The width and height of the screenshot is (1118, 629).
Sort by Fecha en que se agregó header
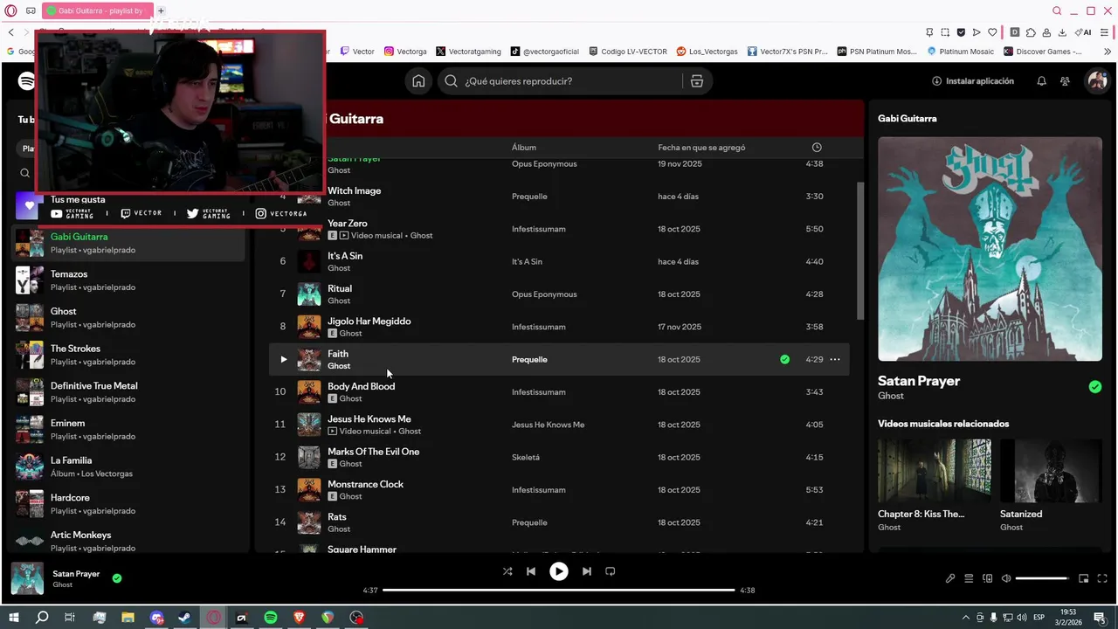[701, 148]
